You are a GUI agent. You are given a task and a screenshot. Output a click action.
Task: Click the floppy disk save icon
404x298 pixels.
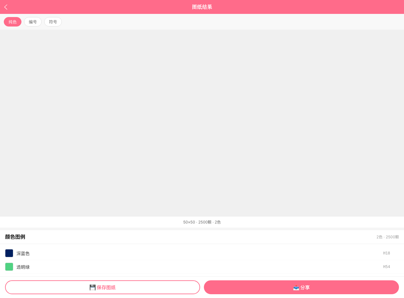click(92, 287)
